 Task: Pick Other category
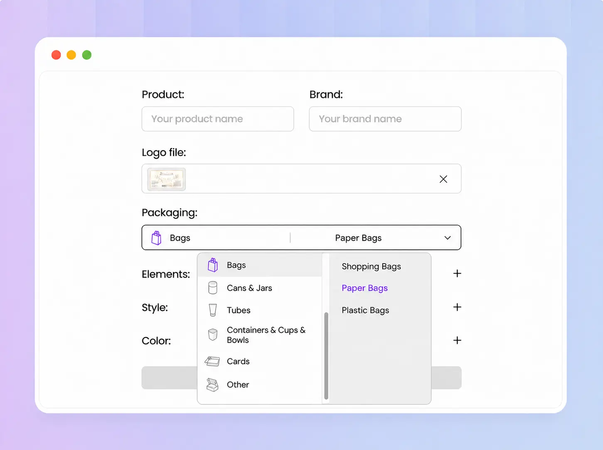260,385
